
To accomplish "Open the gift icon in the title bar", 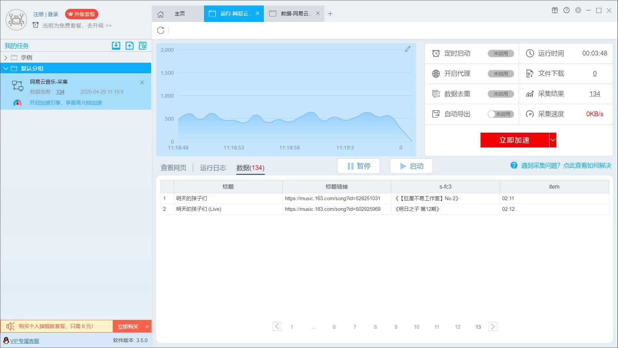I will (555, 10).
